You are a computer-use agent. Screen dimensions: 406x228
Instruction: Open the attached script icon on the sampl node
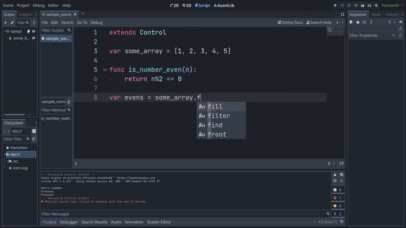(29, 31)
